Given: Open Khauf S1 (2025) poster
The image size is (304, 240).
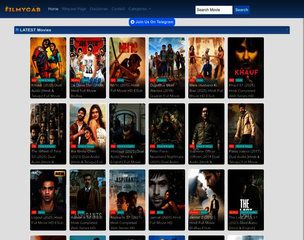Looking at the screenshot, I should click(246, 68).
